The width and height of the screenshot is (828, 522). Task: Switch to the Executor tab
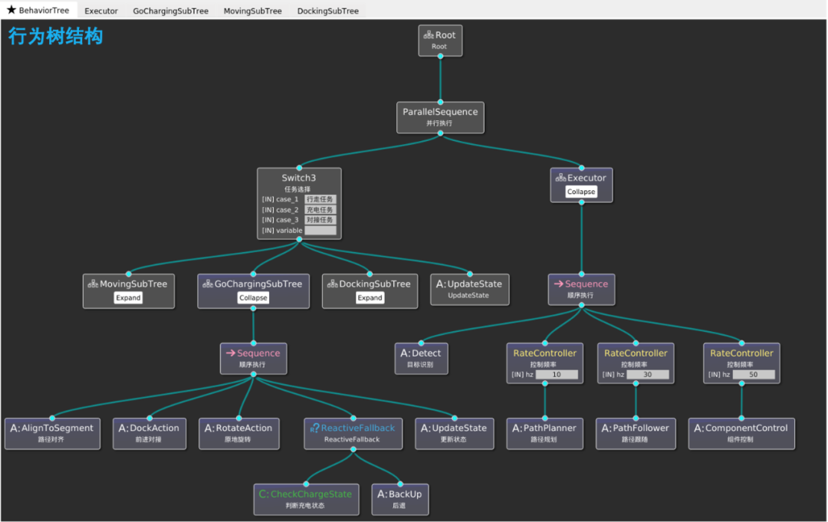pyautogui.click(x=101, y=11)
